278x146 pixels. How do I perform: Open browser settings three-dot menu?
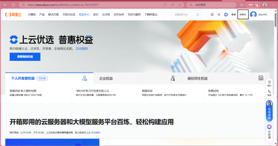[273, 5]
